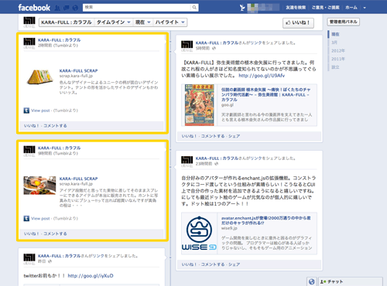387x286 pixels.
Task: Jump to 現在 in the side timeline navigator
Action: pos(335,34)
